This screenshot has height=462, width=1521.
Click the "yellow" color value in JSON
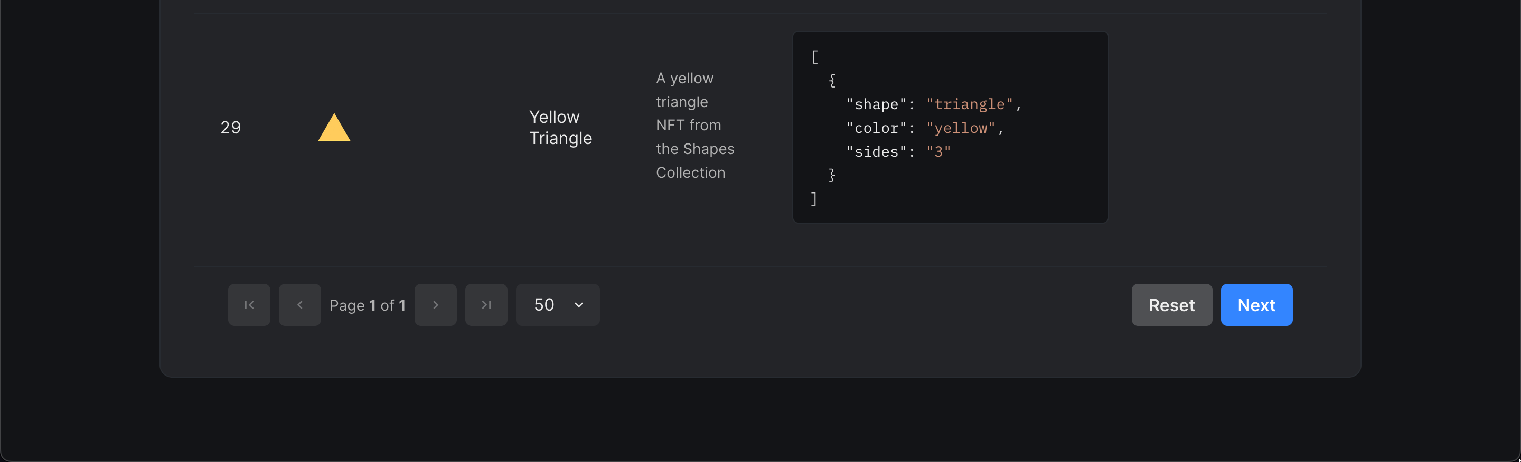coord(960,128)
